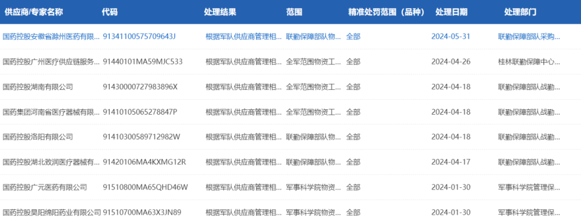Click 范围 cell in 国药控股安徽省滁州医药 row
The height and width of the screenshot is (224, 581).
tap(314, 36)
